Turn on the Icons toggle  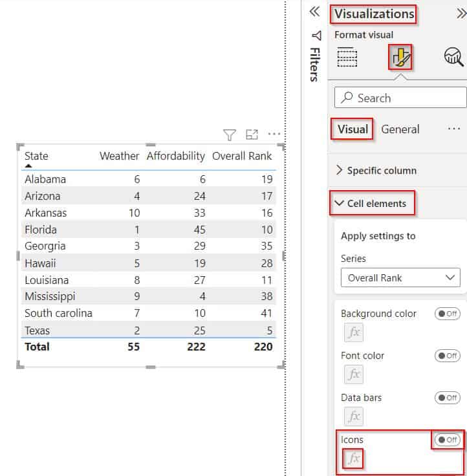point(447,440)
